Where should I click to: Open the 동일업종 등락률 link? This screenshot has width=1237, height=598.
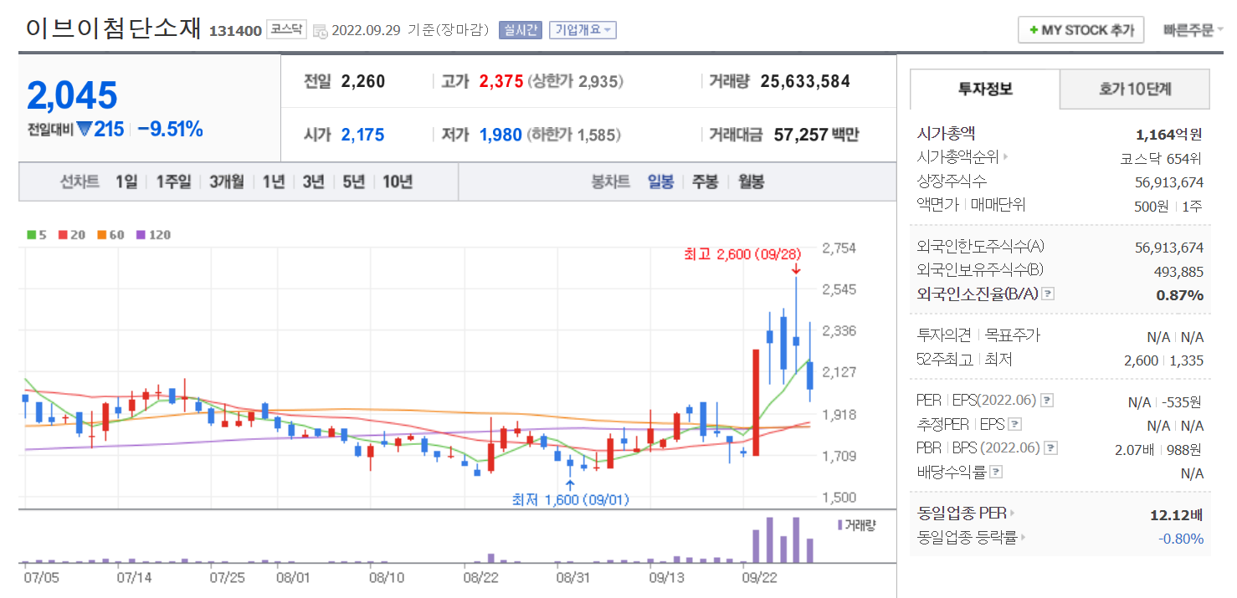tap(973, 537)
